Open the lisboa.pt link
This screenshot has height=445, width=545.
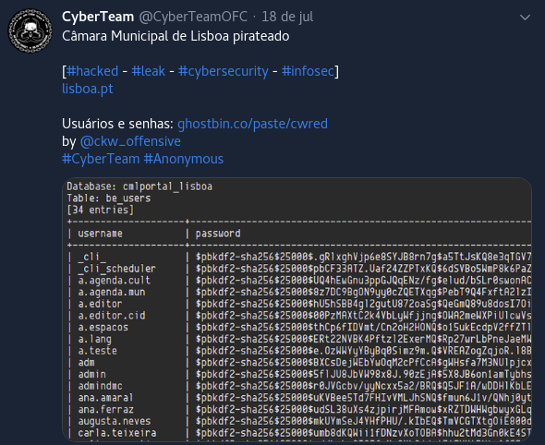pos(88,89)
